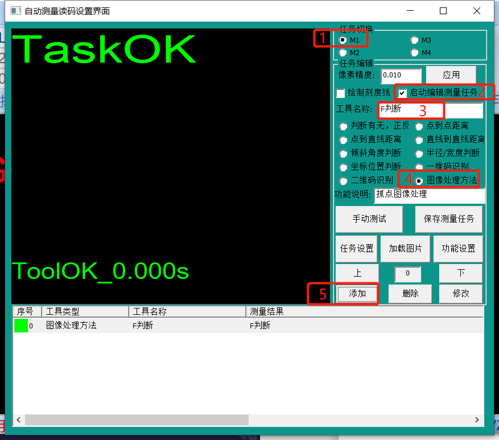The width and height of the screenshot is (499, 440).
Task: Choose M4 in task switch group
Action: [414, 53]
